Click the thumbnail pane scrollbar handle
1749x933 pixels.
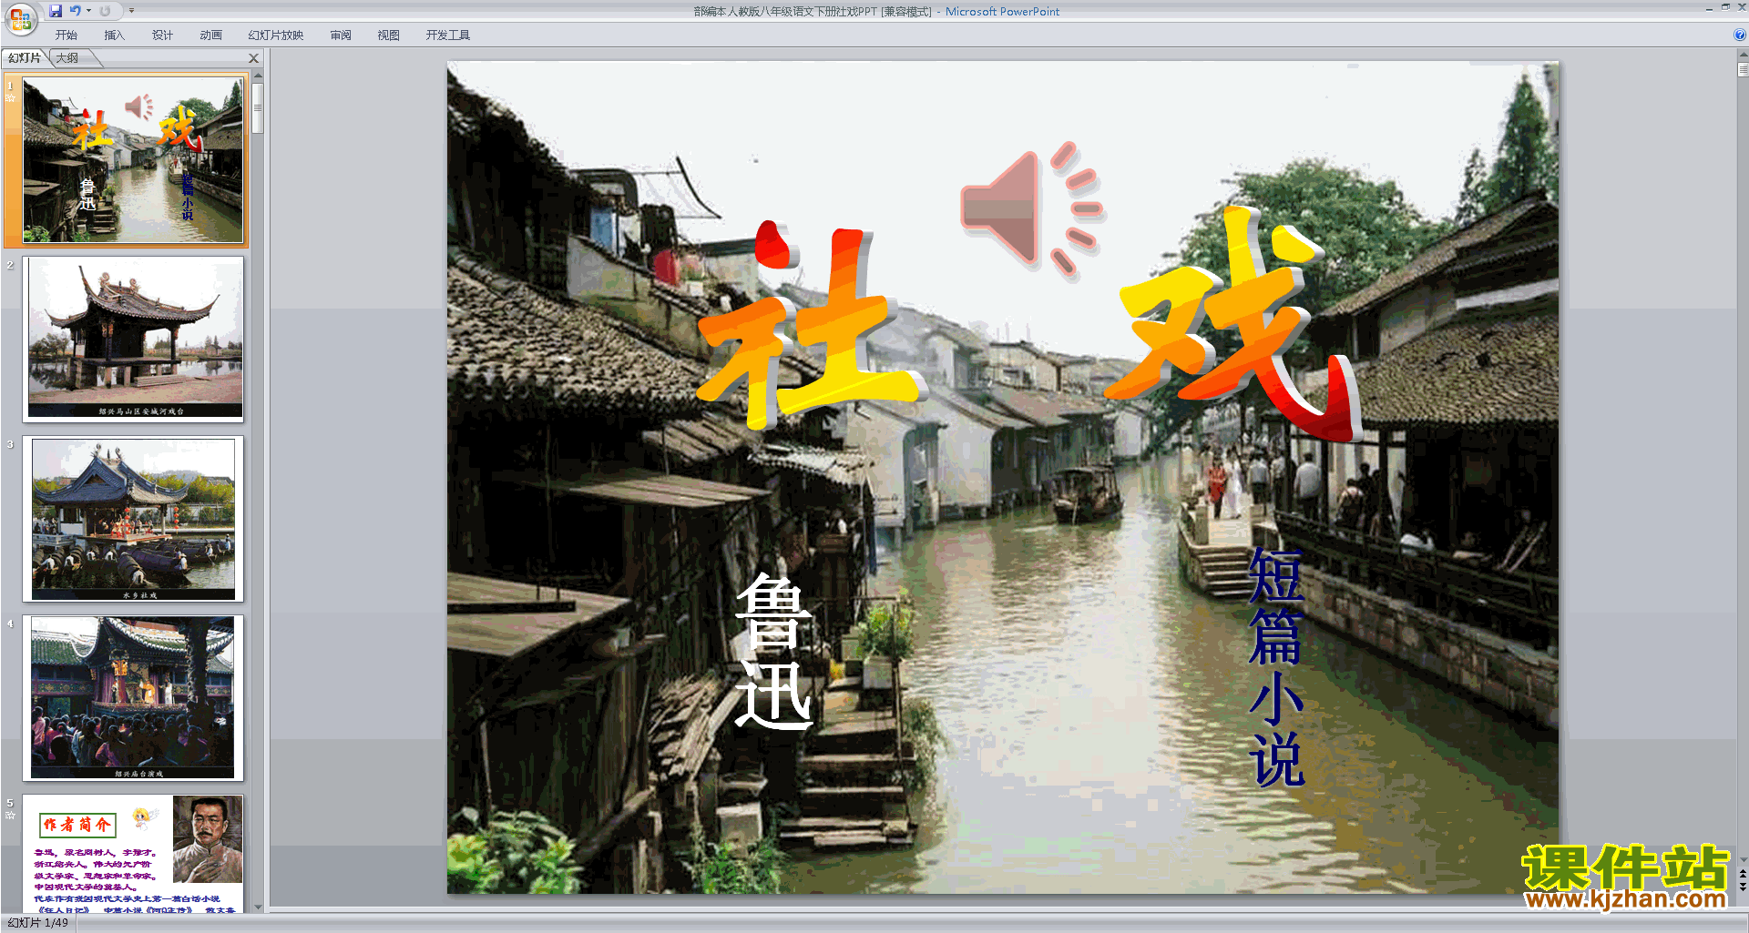(x=258, y=108)
